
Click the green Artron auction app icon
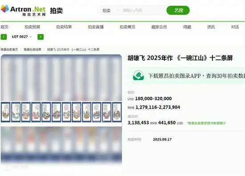(x=138, y=75)
